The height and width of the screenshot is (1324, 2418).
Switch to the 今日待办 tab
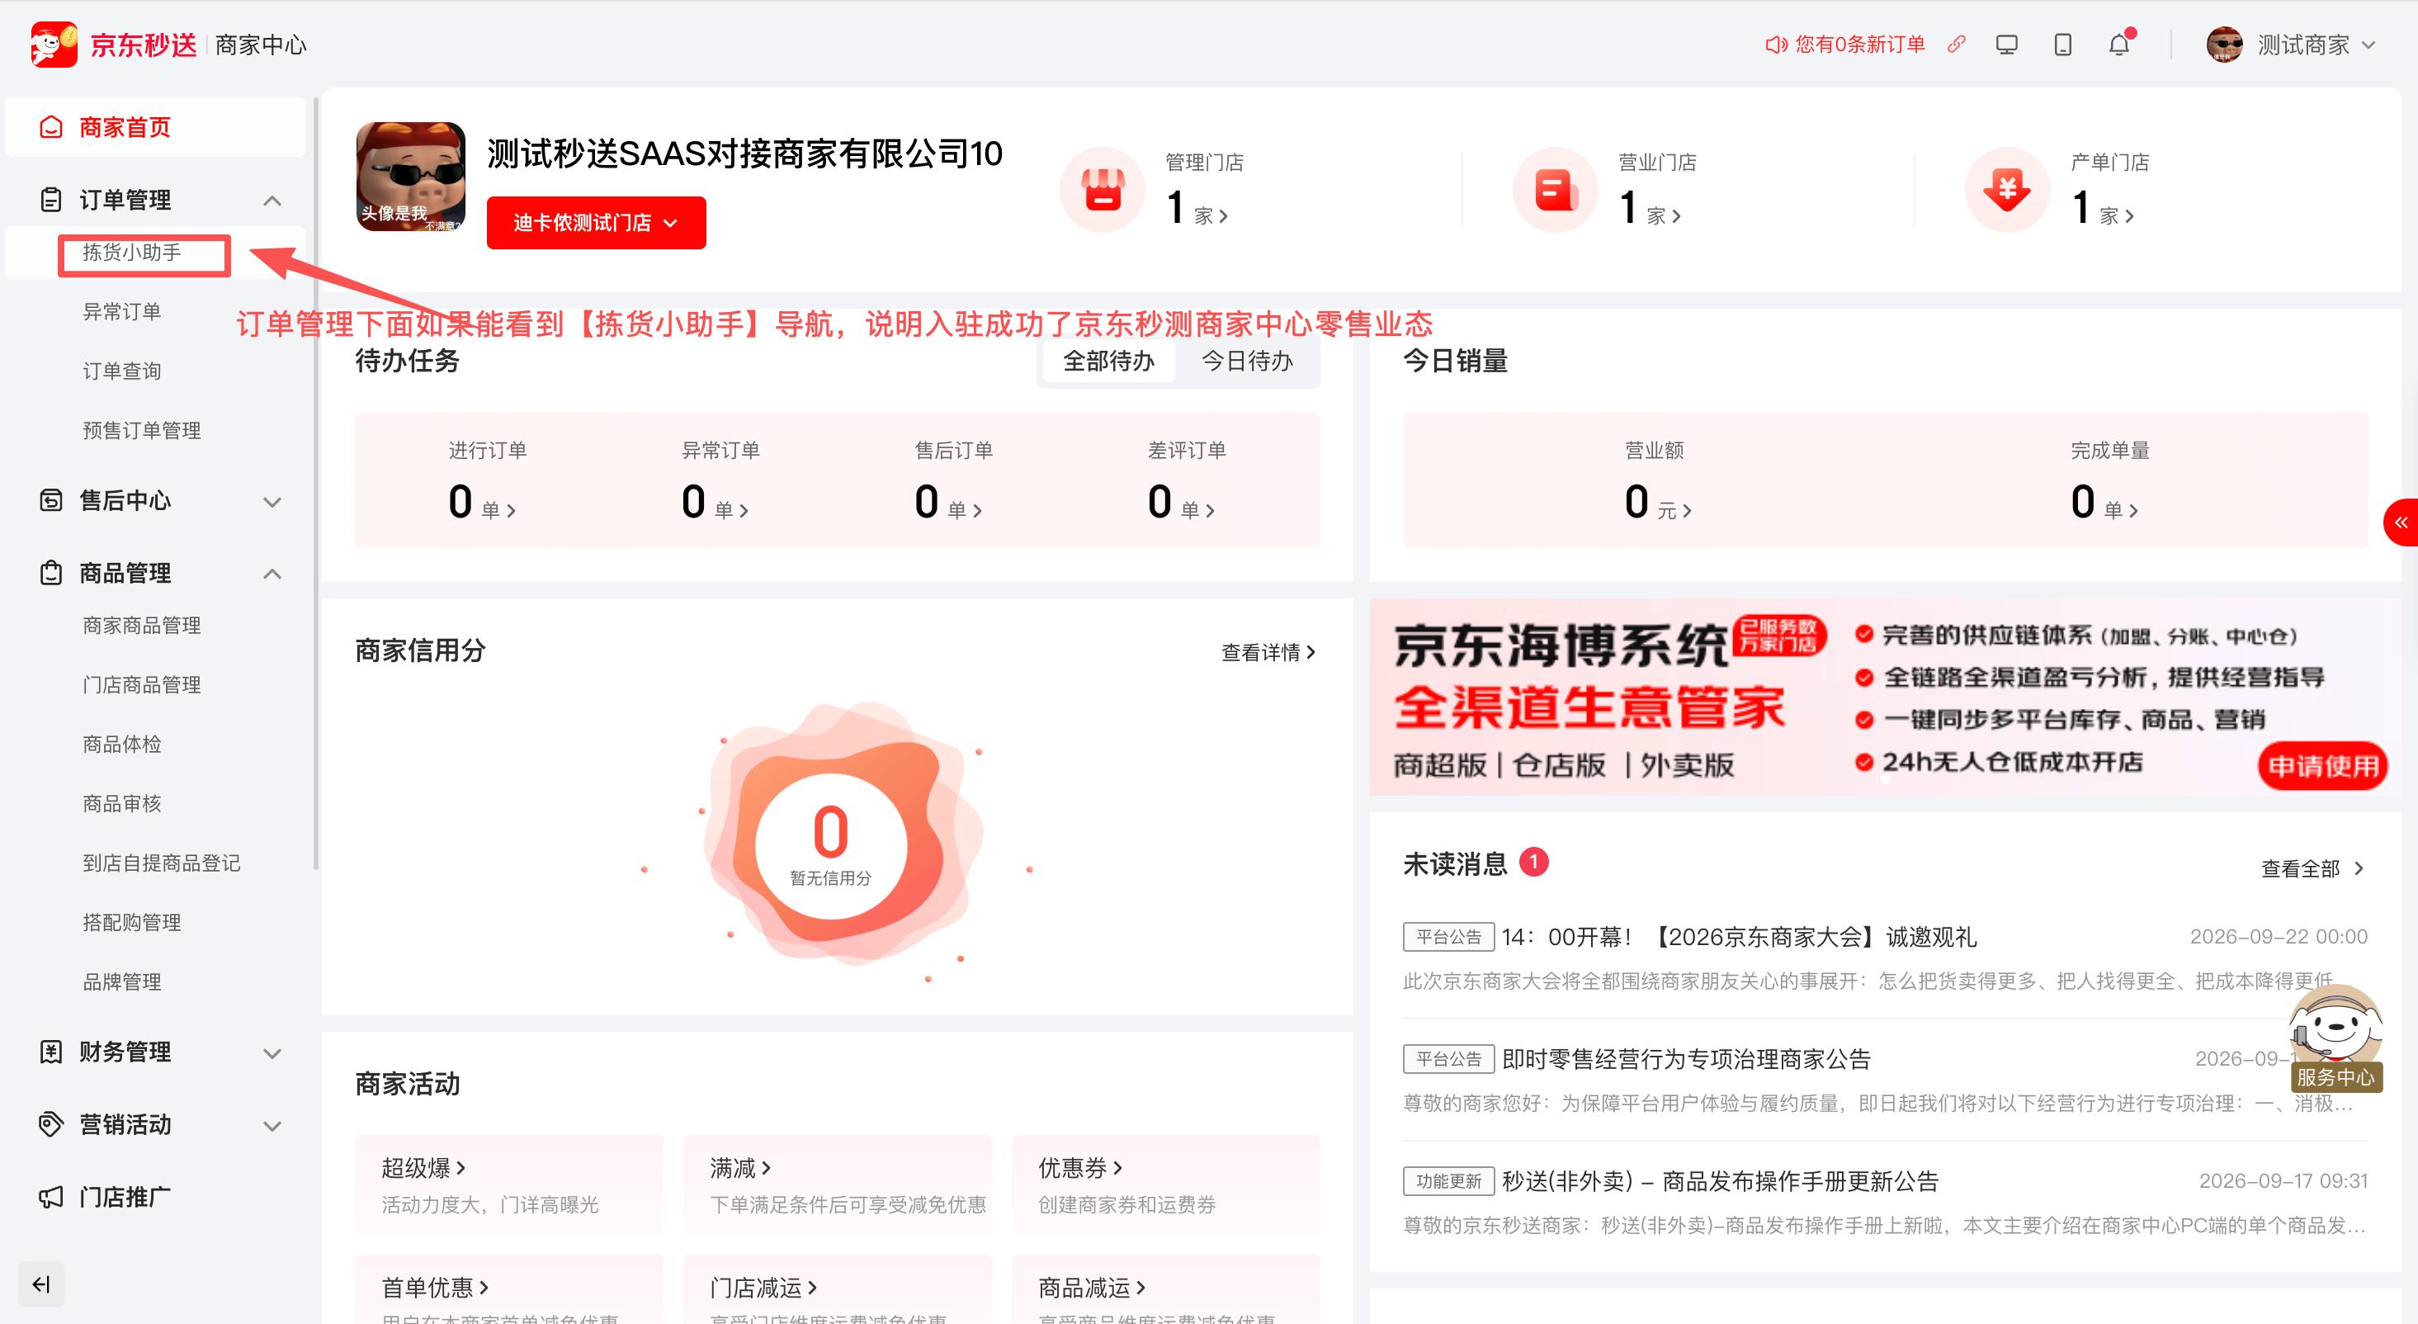tap(1248, 361)
